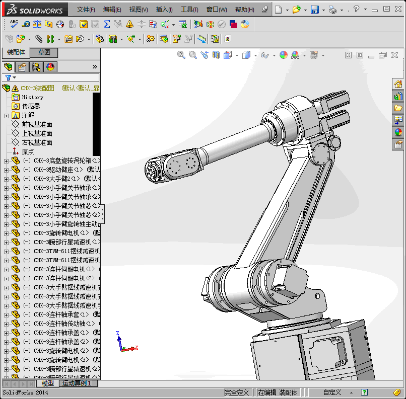406x399 pixels.
Task: Toggle the Section View tool
Action: [x=216, y=55]
